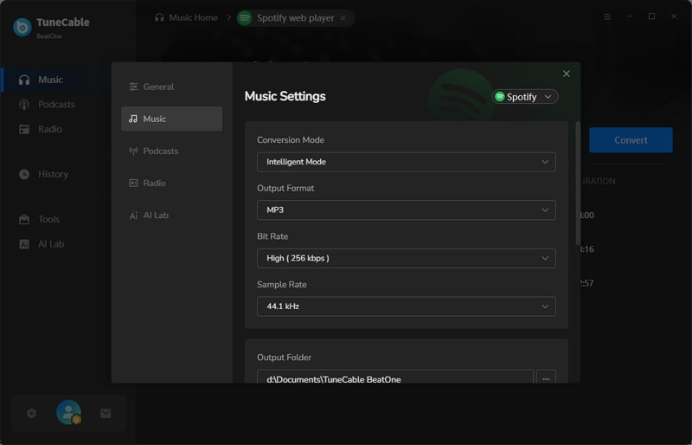This screenshot has width=692, height=445.
Task: Expand the Output Format dropdown
Action: (x=406, y=210)
